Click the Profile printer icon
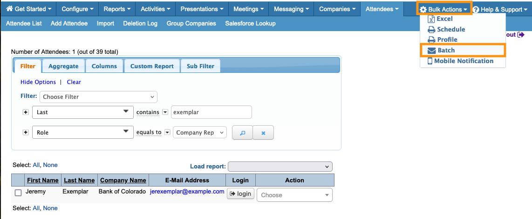Viewport: 532px width, 219px height. click(431, 39)
